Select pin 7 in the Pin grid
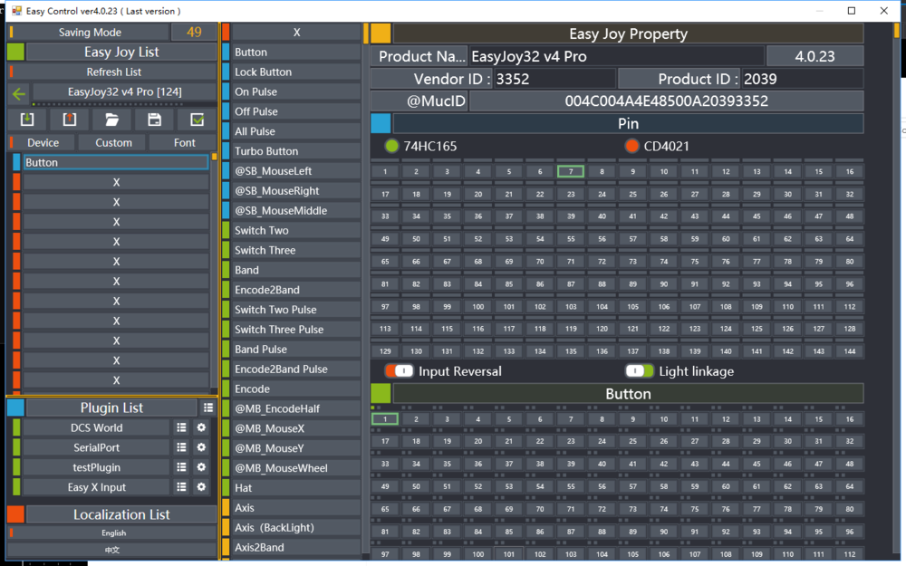 [570, 171]
